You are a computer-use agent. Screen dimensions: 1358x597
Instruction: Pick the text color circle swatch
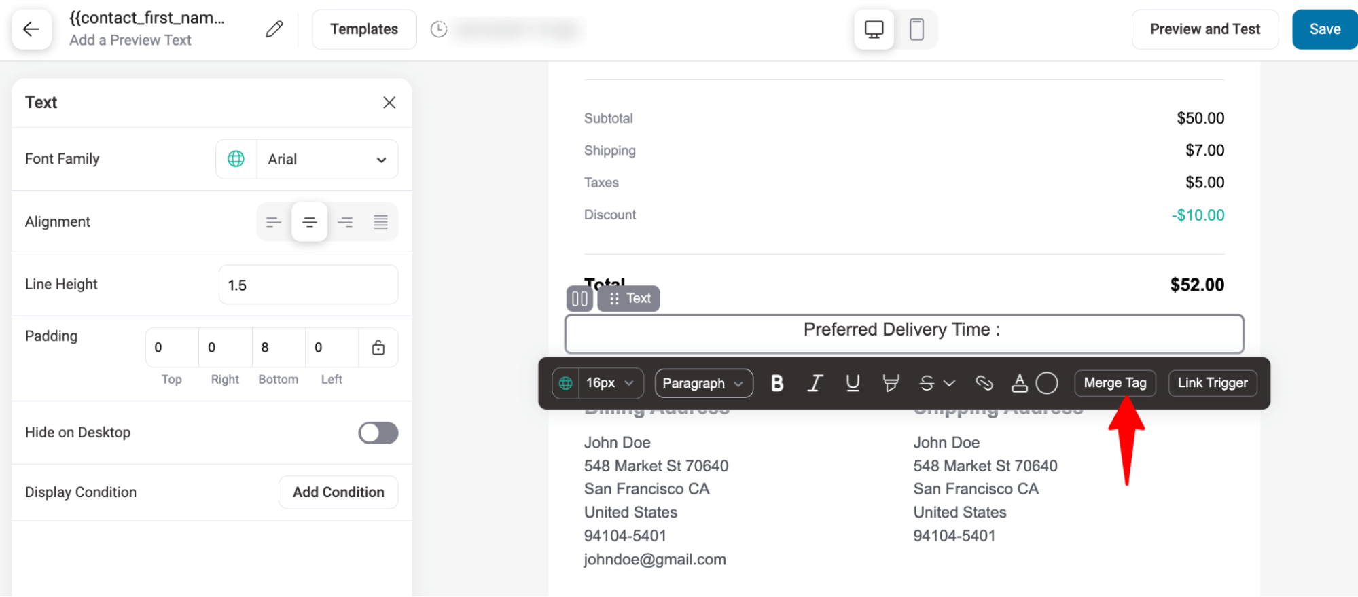1047,384
